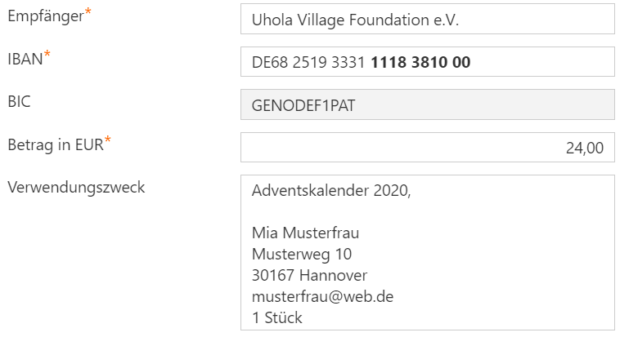Click the Betrag in EUR label
This screenshot has width=620, height=337.
point(56,144)
